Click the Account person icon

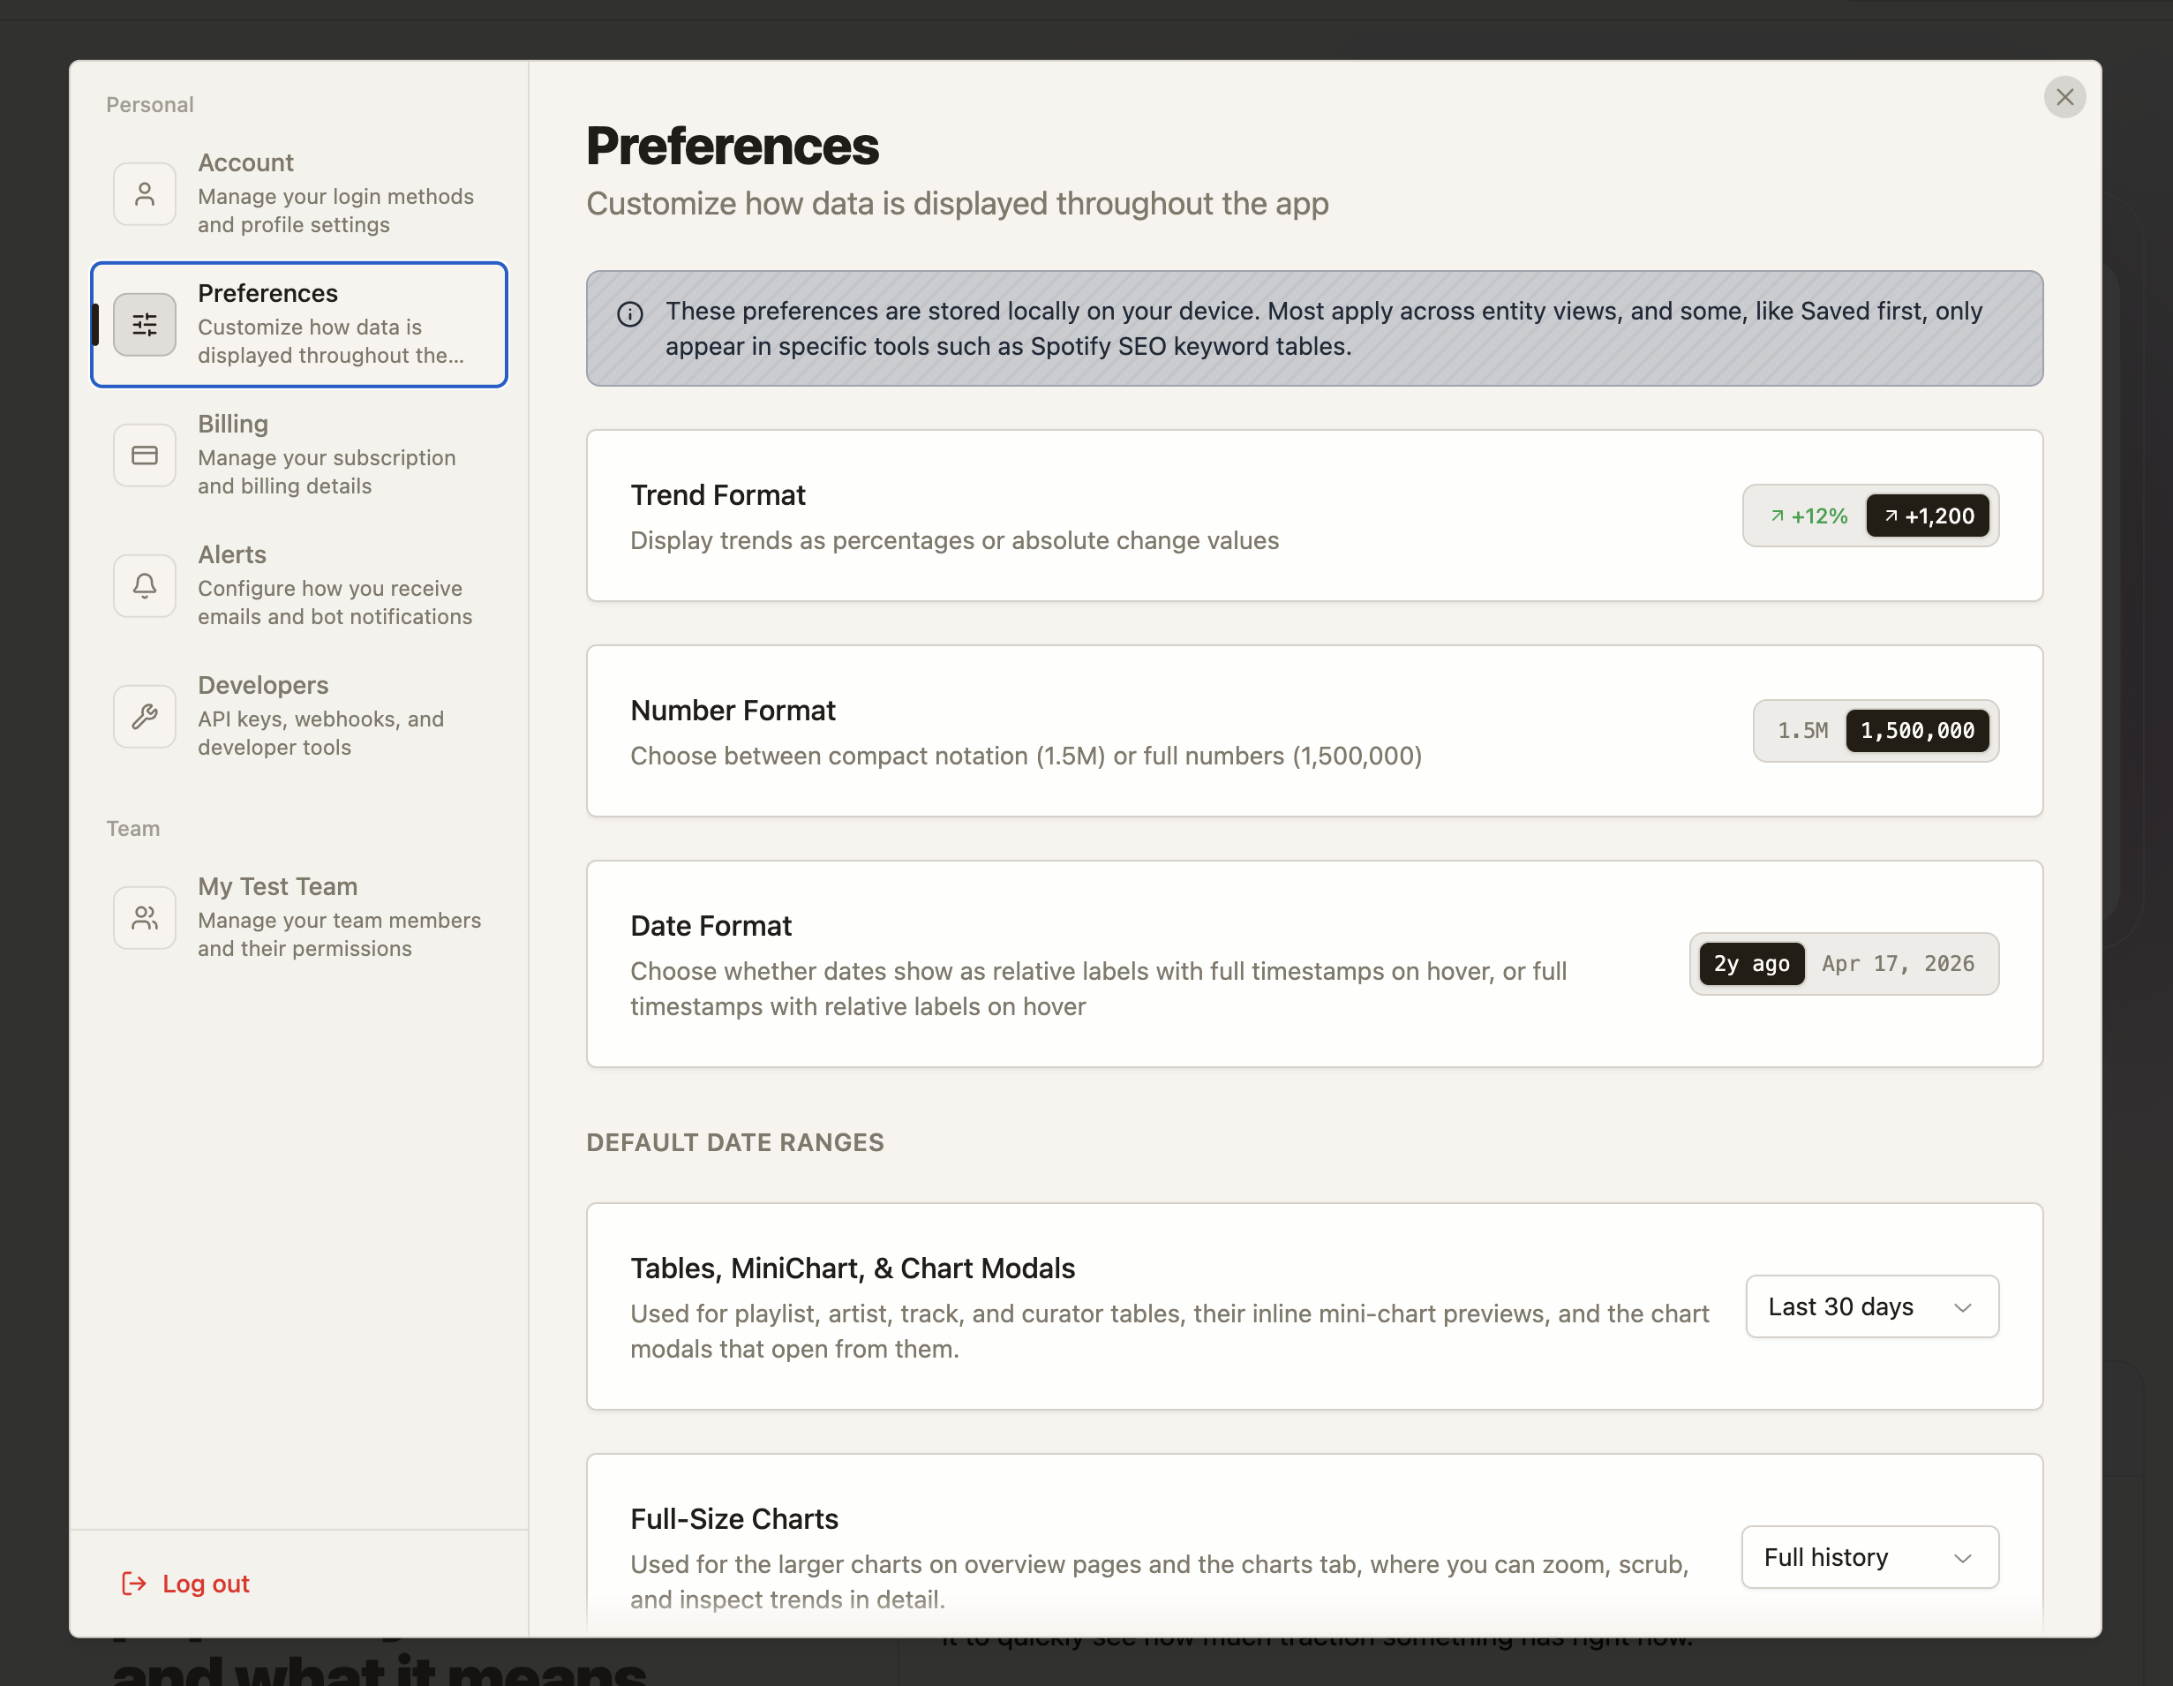[144, 194]
